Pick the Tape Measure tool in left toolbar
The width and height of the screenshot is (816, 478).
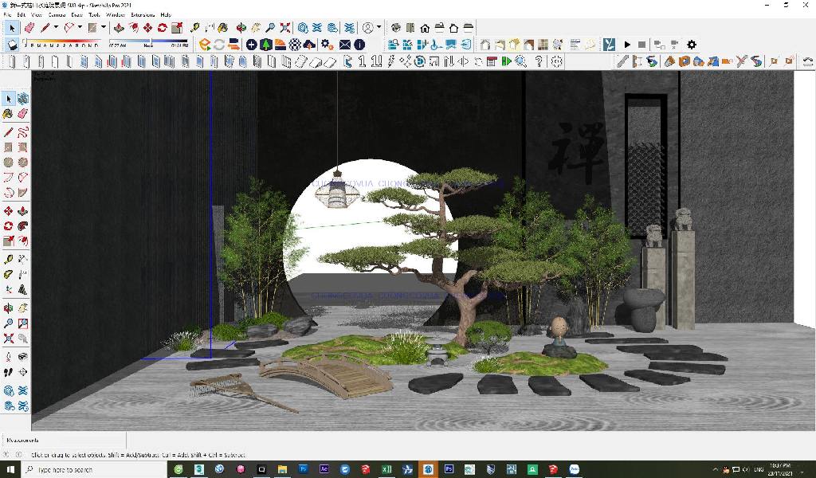(8, 260)
